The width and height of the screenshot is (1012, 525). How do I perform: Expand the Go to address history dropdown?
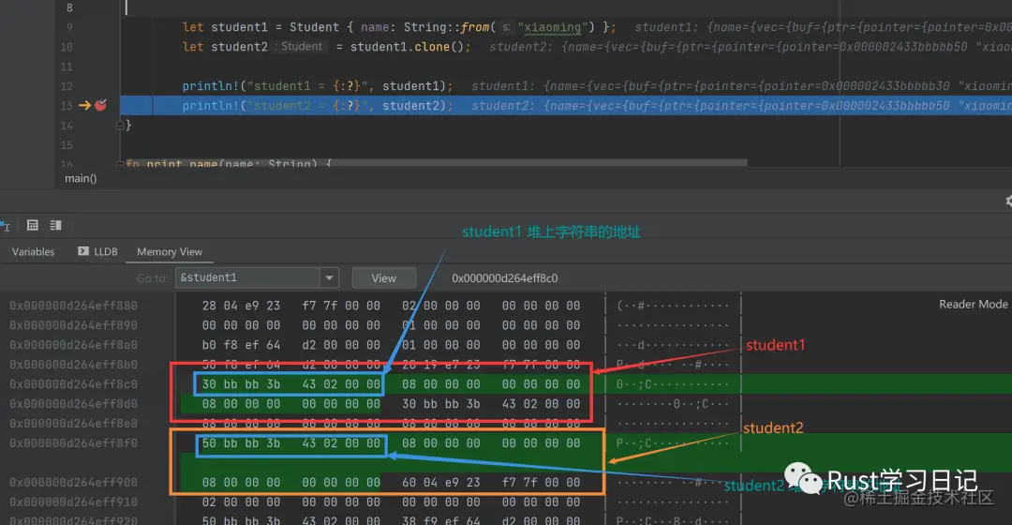point(329,277)
